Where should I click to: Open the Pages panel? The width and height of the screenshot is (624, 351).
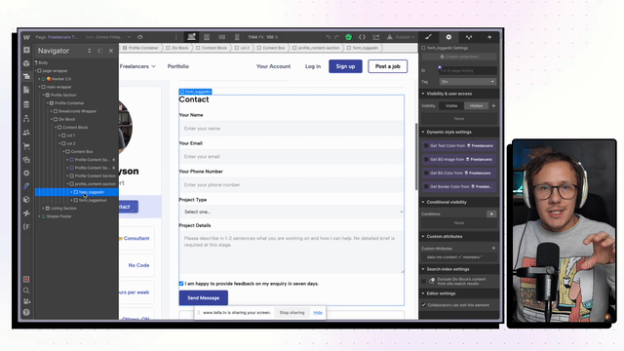tap(26, 90)
